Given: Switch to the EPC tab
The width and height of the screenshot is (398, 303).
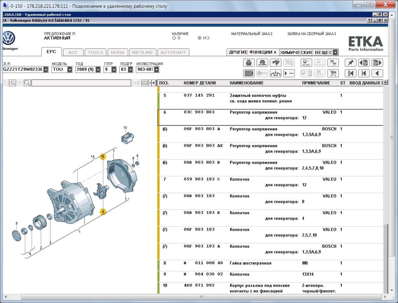Looking at the screenshot, I should 51,52.
